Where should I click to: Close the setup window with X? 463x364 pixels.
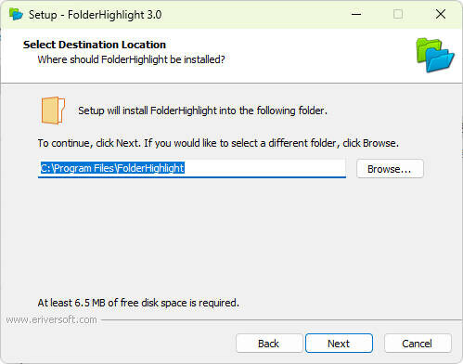tap(441, 14)
